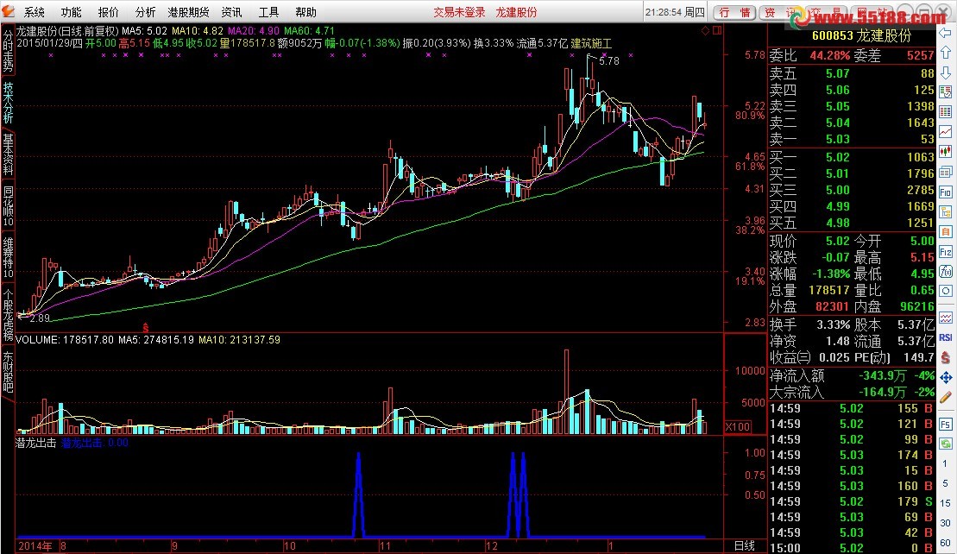Open the 资讯 menu in the menu bar
This screenshot has width=957, height=554.
pos(232,12)
